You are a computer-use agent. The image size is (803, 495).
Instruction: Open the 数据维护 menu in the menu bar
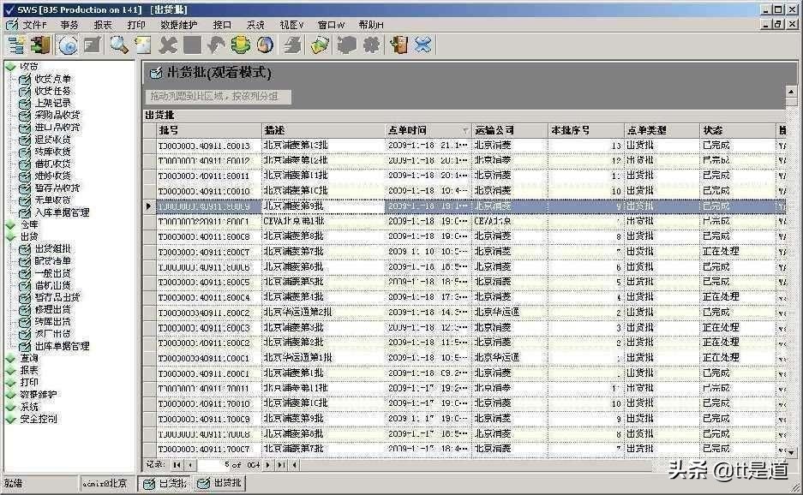point(178,25)
